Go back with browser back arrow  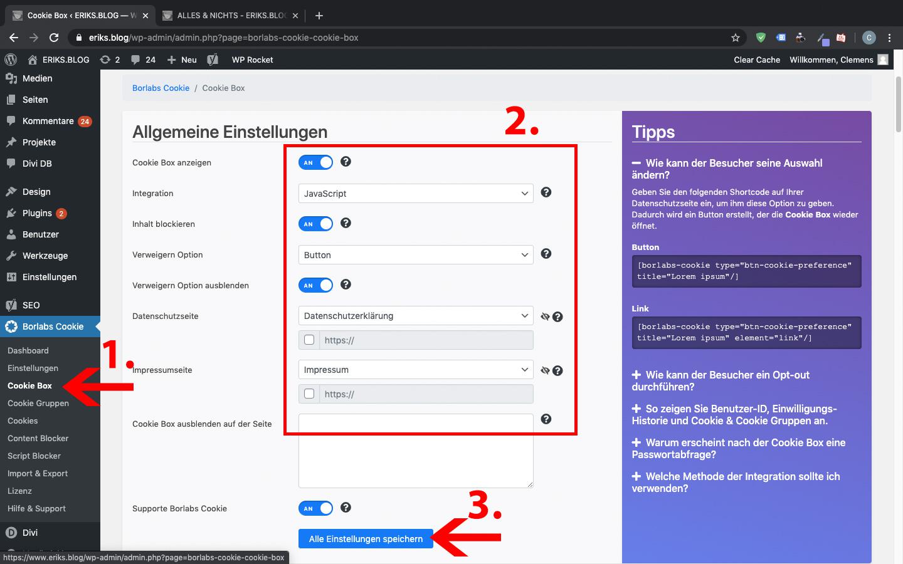point(14,38)
